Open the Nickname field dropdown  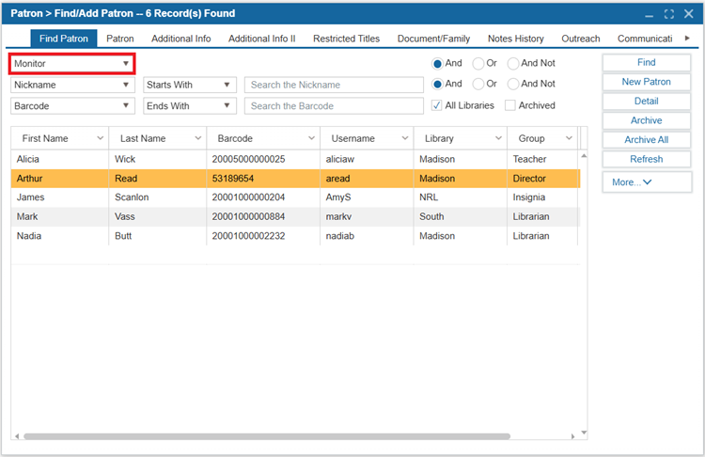[72, 85]
